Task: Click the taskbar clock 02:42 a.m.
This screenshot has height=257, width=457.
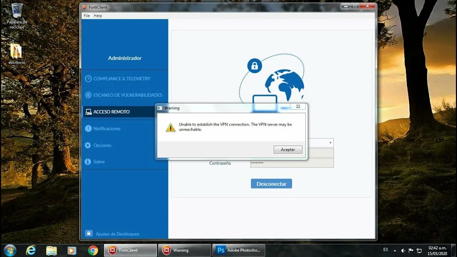Action: click(437, 251)
